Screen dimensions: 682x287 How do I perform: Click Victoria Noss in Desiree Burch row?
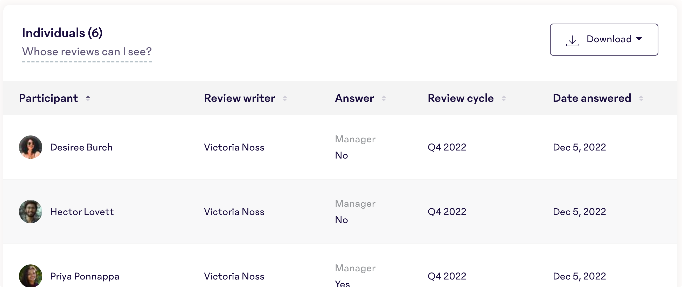click(234, 147)
